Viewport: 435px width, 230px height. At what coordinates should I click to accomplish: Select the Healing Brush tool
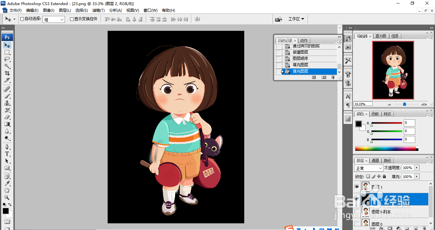pyautogui.click(x=7, y=89)
